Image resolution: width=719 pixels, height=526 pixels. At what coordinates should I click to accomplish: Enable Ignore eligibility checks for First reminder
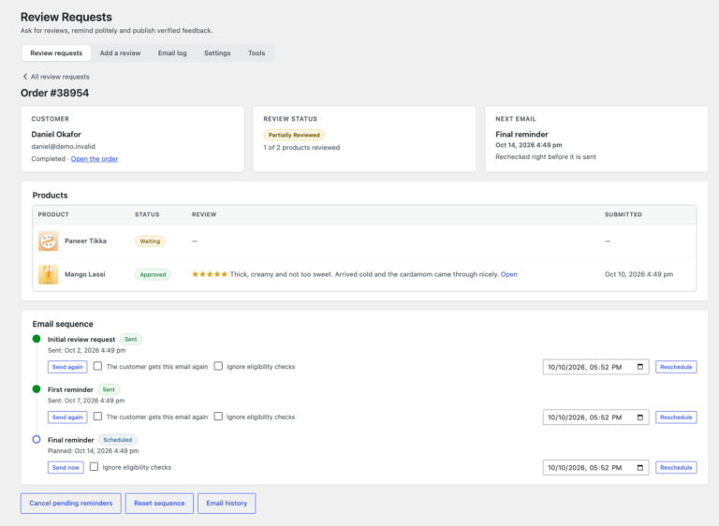(x=218, y=416)
